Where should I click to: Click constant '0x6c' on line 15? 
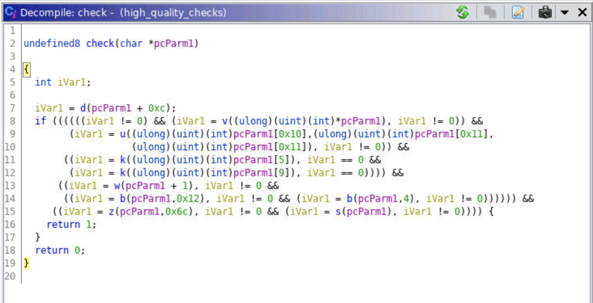[174, 212]
